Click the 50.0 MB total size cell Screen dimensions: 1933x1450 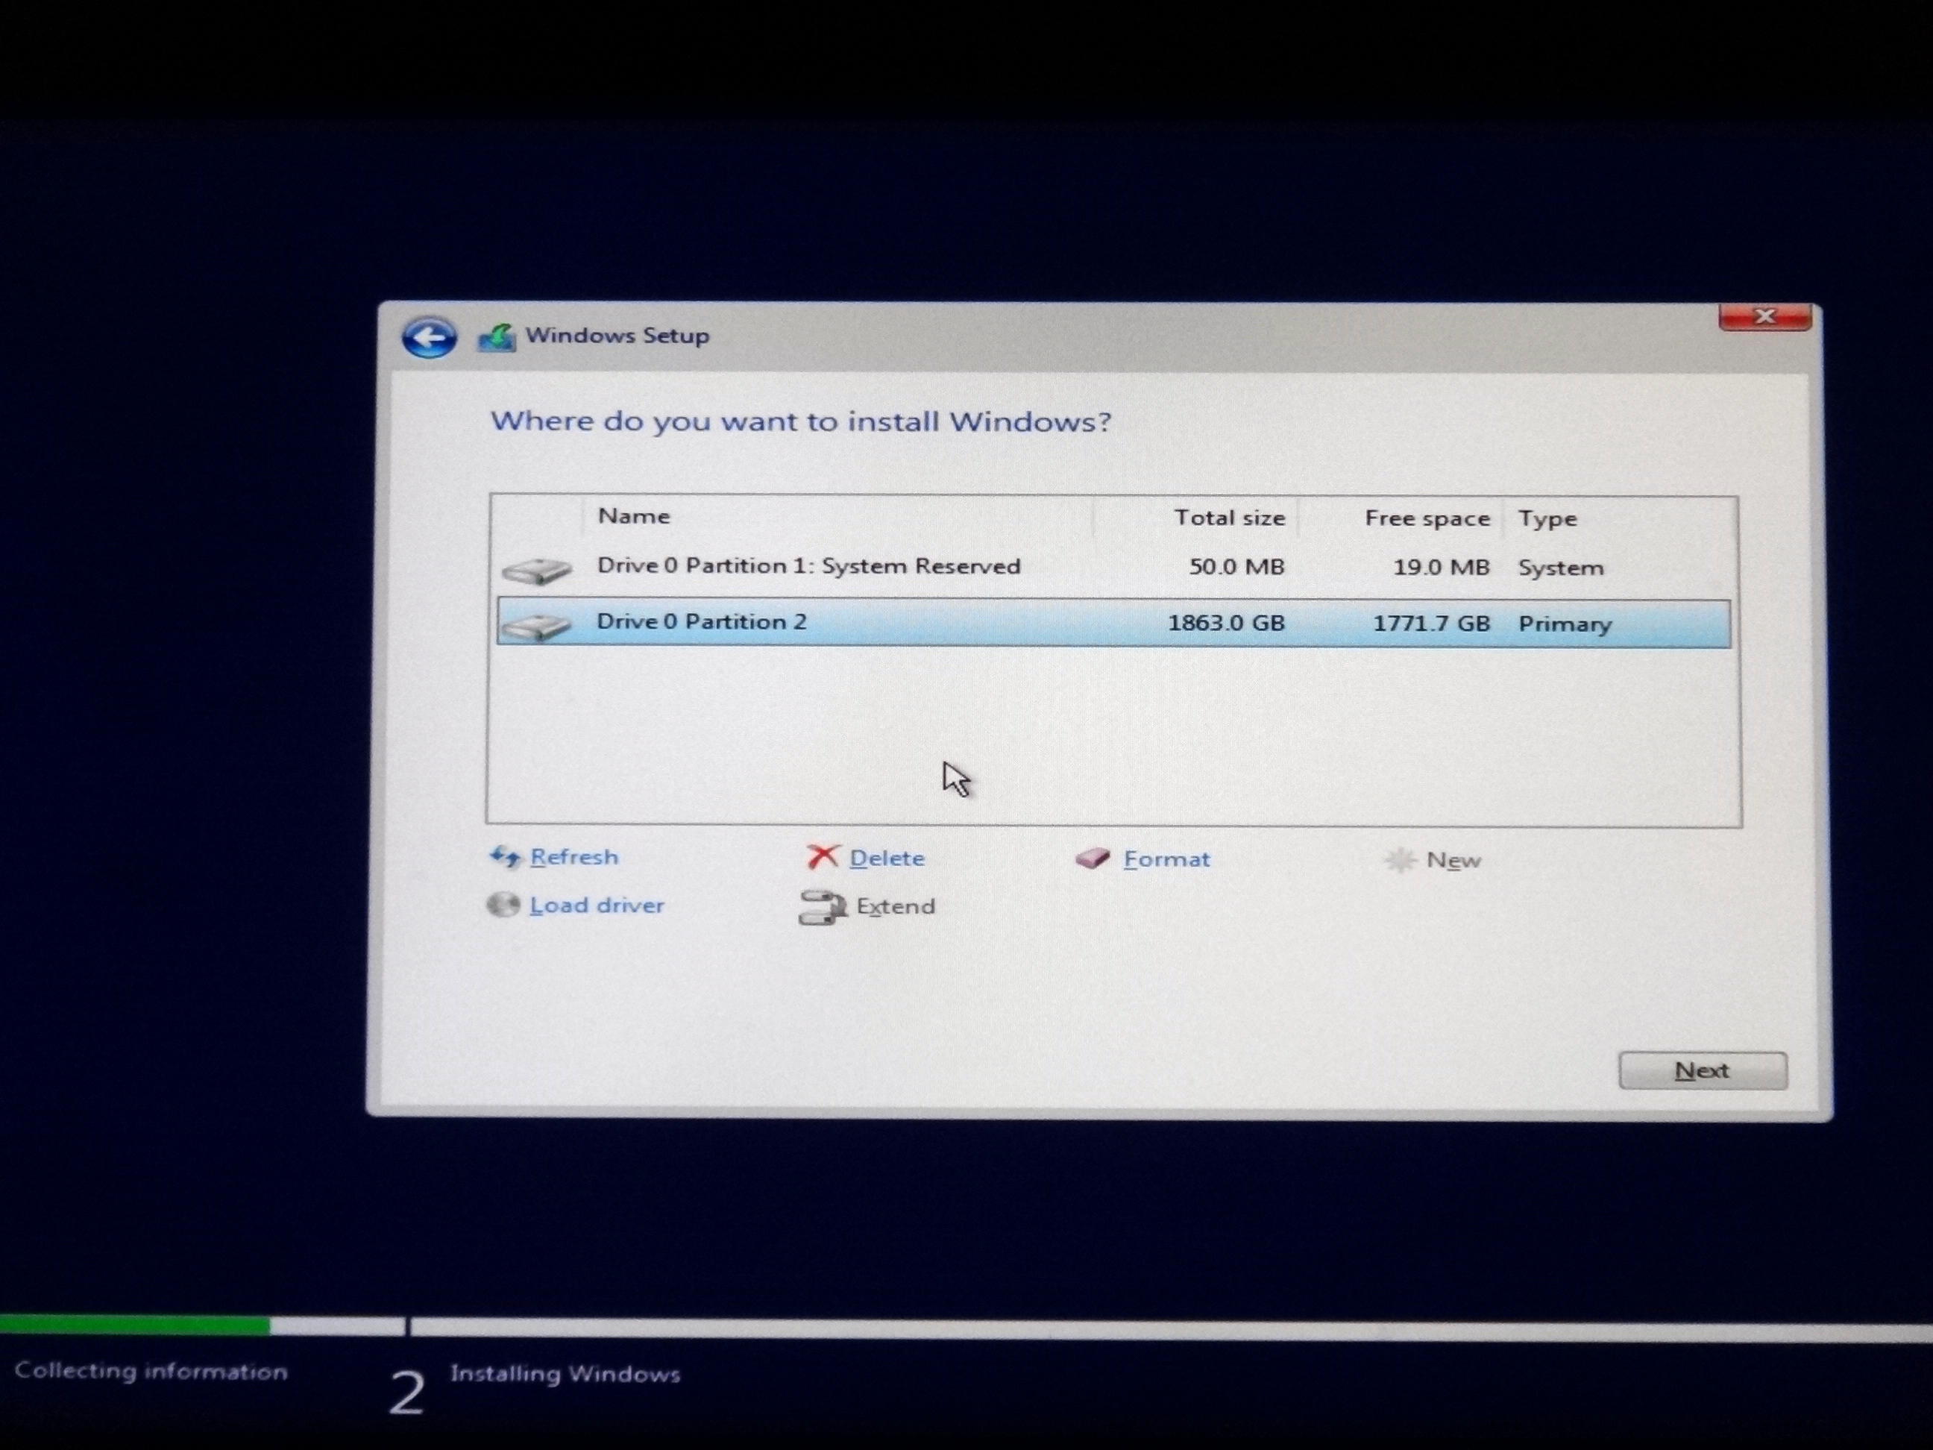click(1236, 567)
